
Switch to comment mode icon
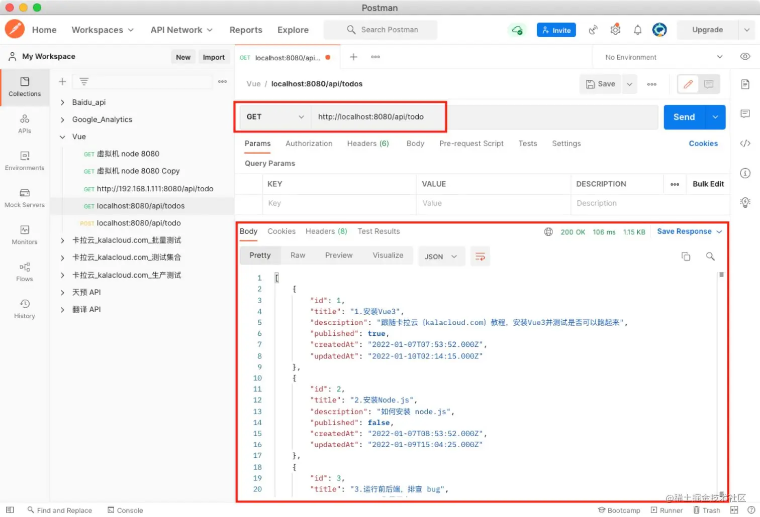click(709, 84)
